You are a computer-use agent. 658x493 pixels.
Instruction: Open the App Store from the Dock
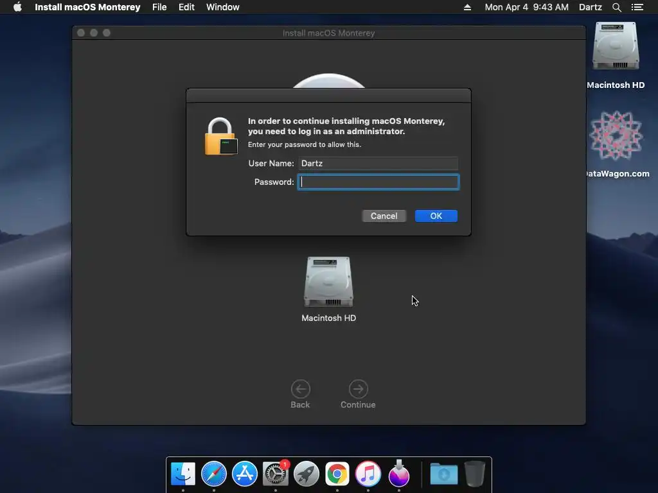pos(245,474)
